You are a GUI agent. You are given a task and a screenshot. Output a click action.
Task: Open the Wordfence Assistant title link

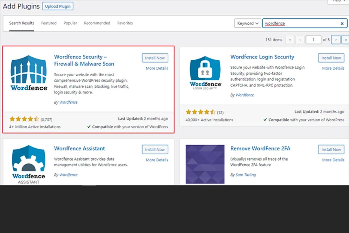79,149
